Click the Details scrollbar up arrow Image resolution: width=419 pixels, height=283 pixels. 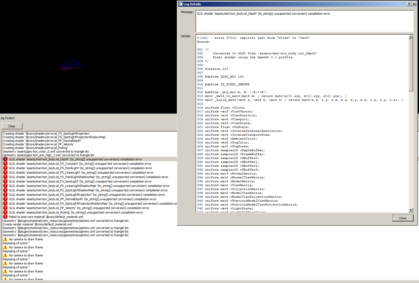(x=411, y=37)
